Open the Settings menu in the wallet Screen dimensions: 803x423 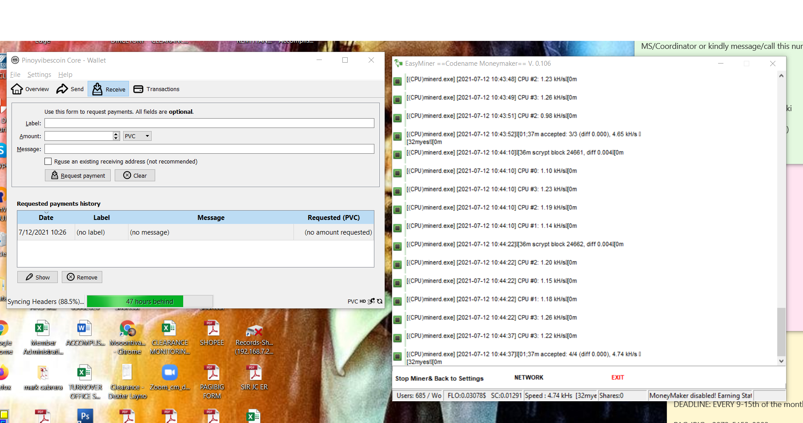click(x=39, y=75)
